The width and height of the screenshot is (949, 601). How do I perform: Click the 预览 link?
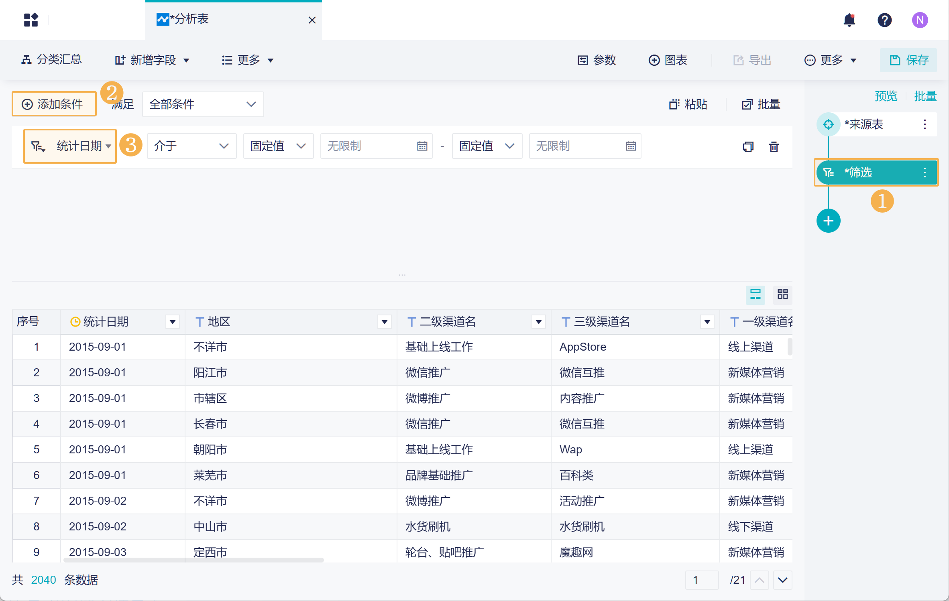(x=886, y=96)
